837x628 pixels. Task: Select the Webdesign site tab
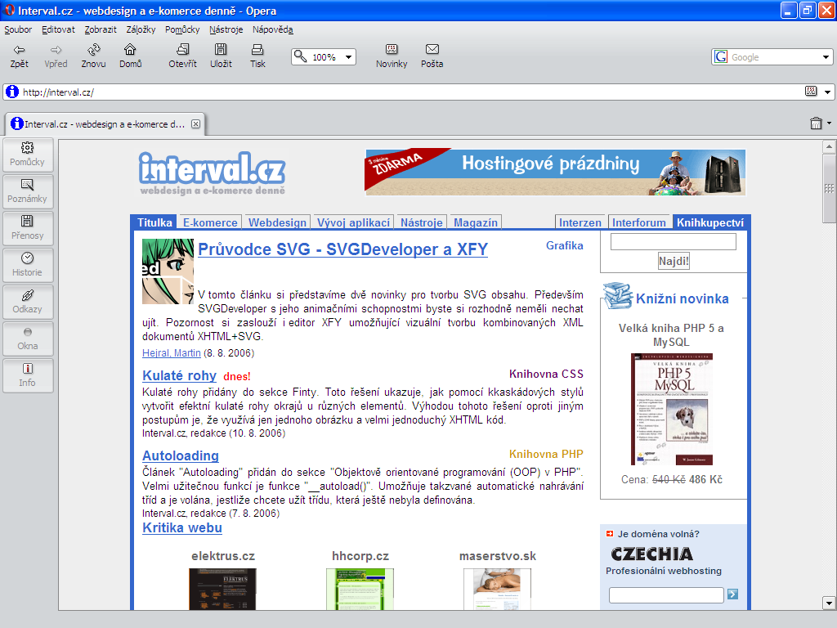pyautogui.click(x=277, y=222)
